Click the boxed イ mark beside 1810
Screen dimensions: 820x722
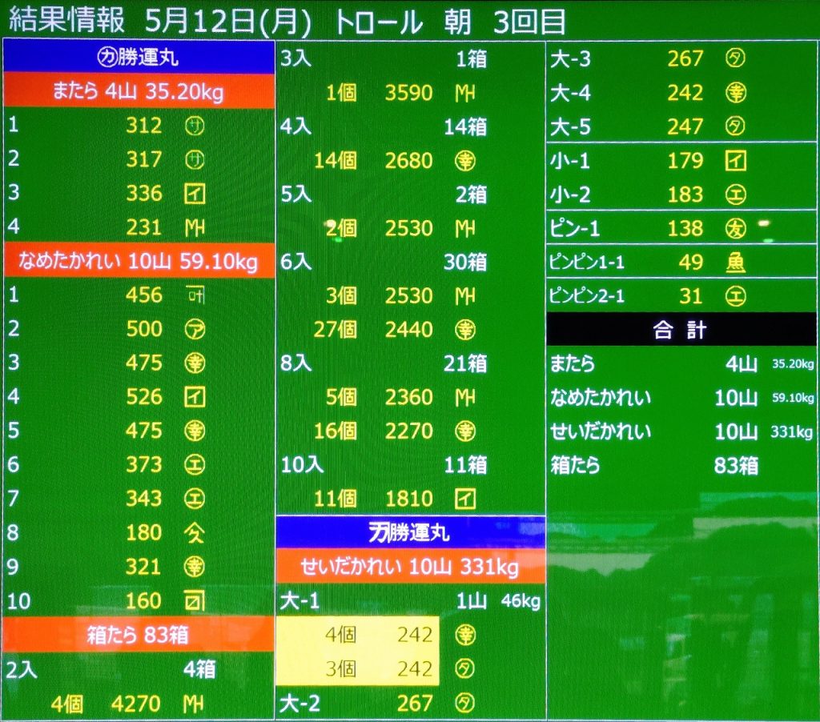[x=465, y=499]
